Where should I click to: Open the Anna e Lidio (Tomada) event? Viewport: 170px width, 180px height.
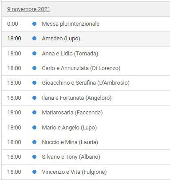(x=70, y=54)
